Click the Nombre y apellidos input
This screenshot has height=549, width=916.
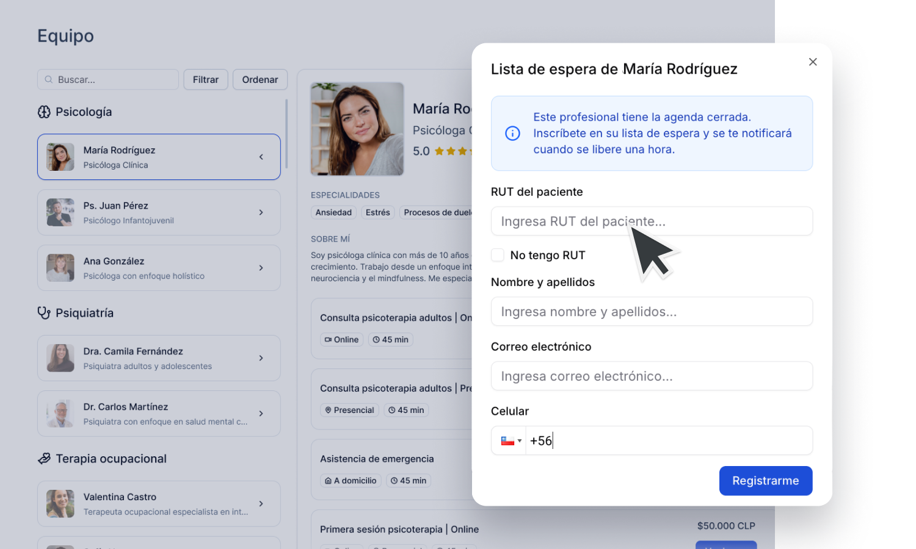tap(652, 311)
